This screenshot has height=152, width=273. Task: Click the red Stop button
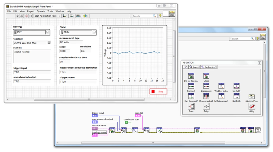click(x=158, y=91)
